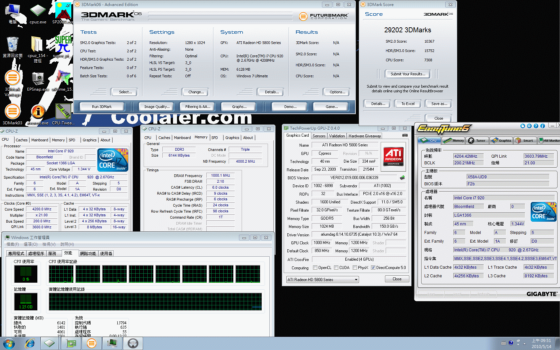The image size is (560, 350).
Task: Switch to GPU-Z Validation tab
Action: tap(337, 136)
